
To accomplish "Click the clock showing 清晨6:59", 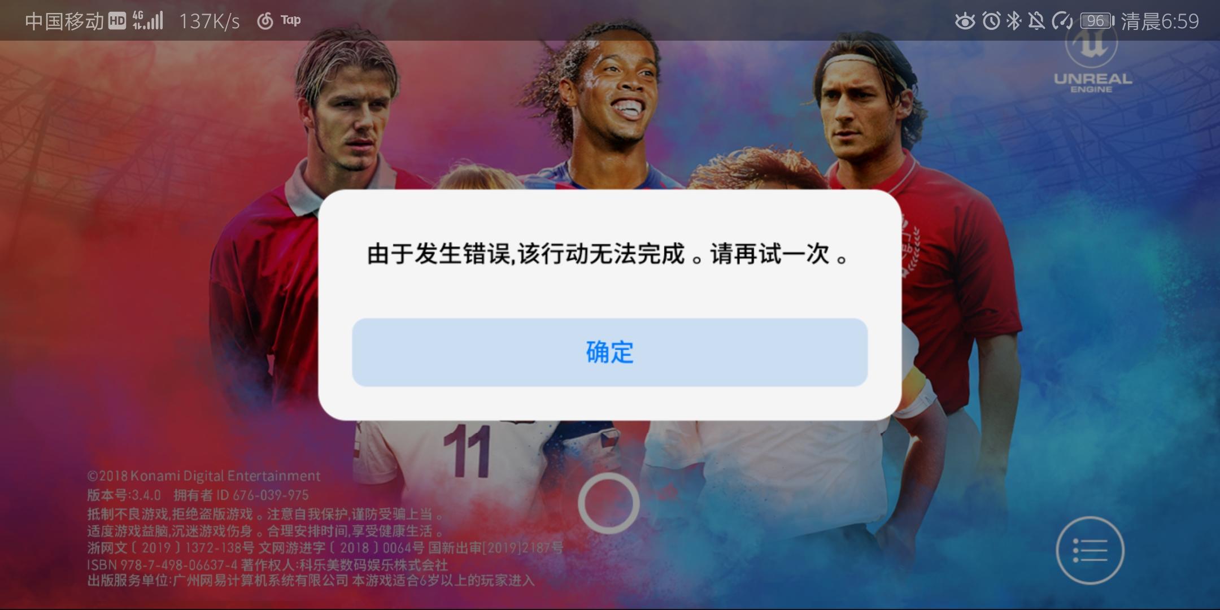I will [x=1160, y=21].
